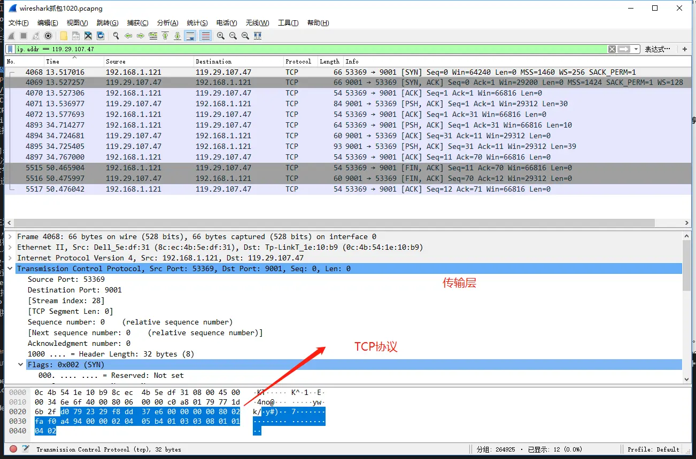Viewport: 696px width, 459px height.
Task: Click the 表达式 expression button
Action: 658,49
